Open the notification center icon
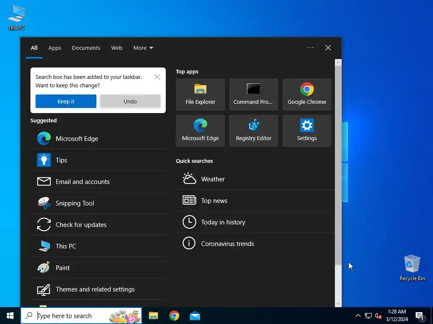 (x=420, y=316)
